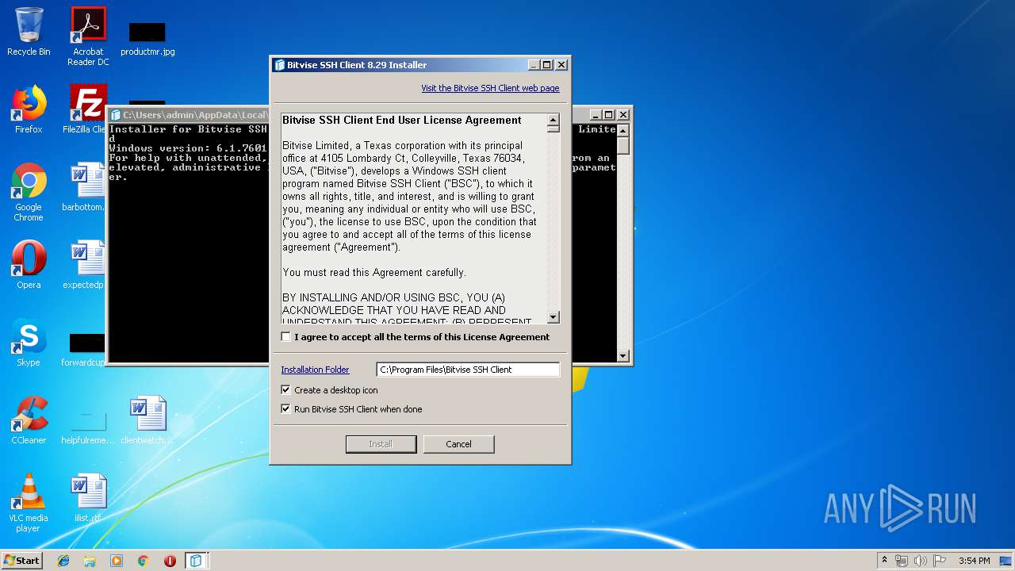Open the Start menu

pos(22,561)
